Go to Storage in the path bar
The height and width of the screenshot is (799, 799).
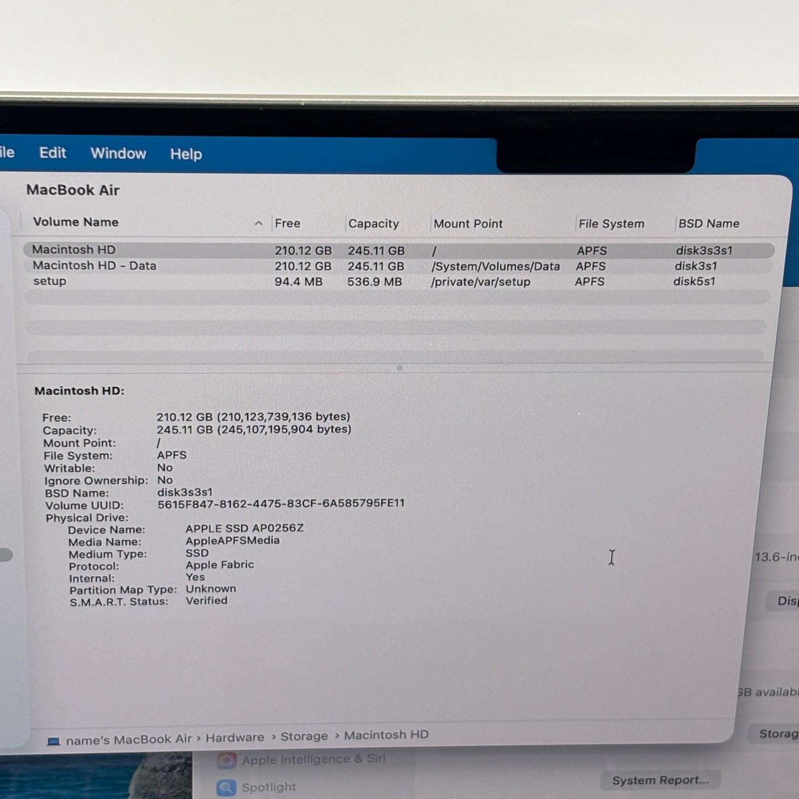click(x=304, y=737)
